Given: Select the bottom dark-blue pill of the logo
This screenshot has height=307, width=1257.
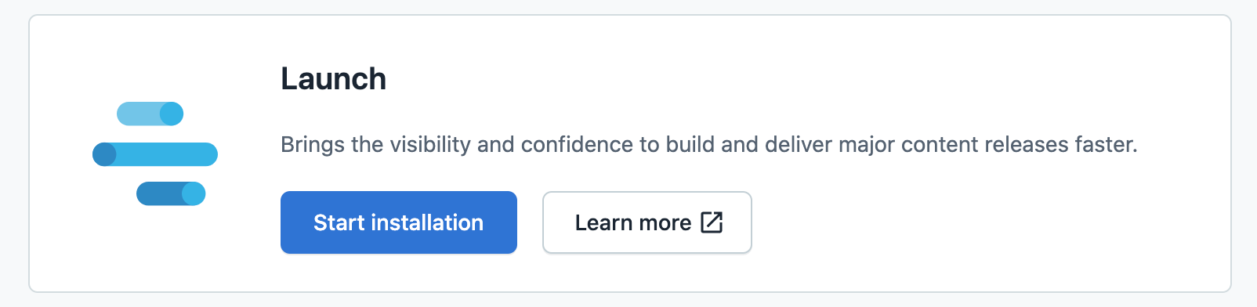Looking at the screenshot, I should pos(171,193).
